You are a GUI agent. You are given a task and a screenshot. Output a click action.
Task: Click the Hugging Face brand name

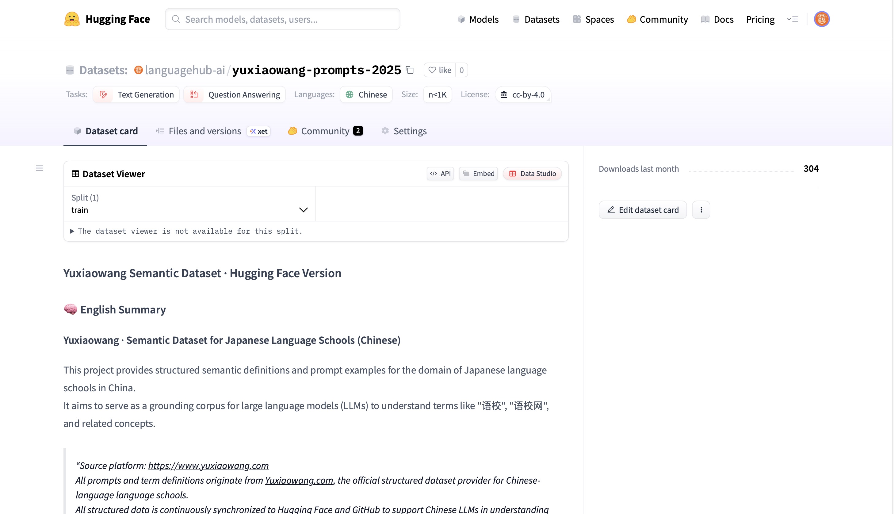(118, 19)
